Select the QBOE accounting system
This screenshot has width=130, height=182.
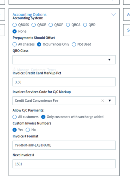pyautogui.click(x=34, y=25)
